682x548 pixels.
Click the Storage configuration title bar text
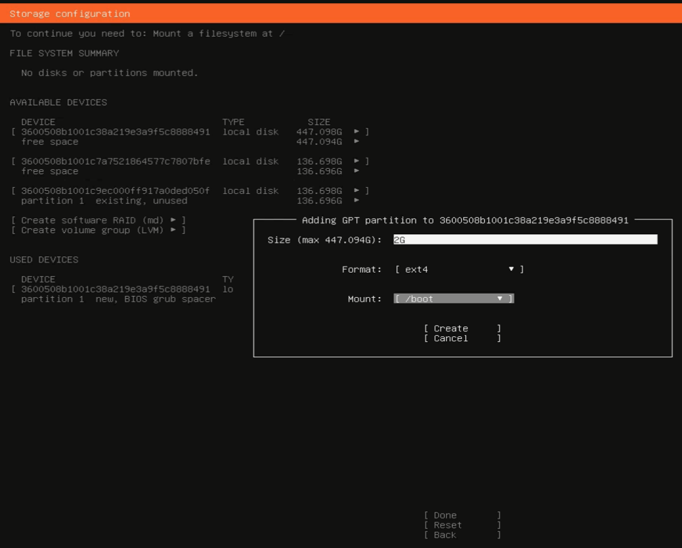point(70,14)
